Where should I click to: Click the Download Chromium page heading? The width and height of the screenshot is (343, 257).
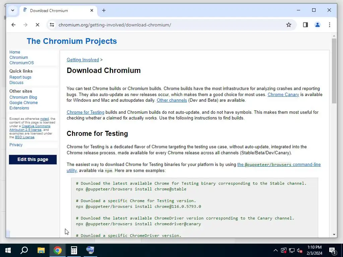(104, 71)
